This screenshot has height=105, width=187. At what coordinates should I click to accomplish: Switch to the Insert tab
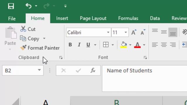(x=62, y=18)
